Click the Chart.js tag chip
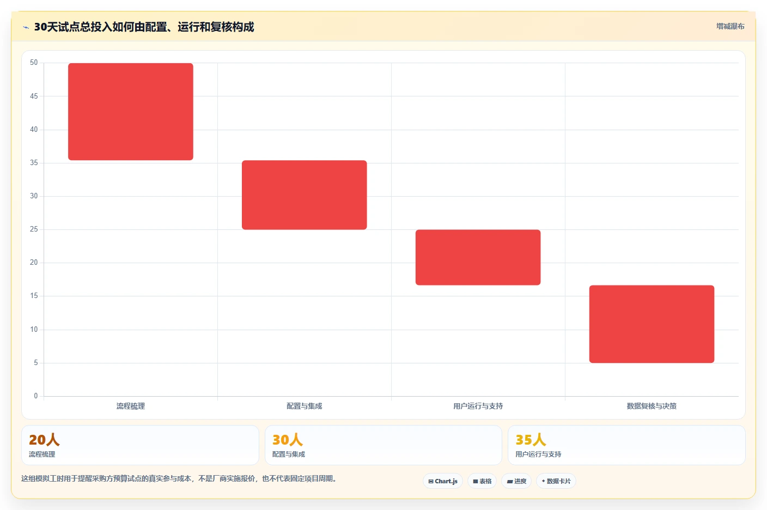 pos(443,481)
